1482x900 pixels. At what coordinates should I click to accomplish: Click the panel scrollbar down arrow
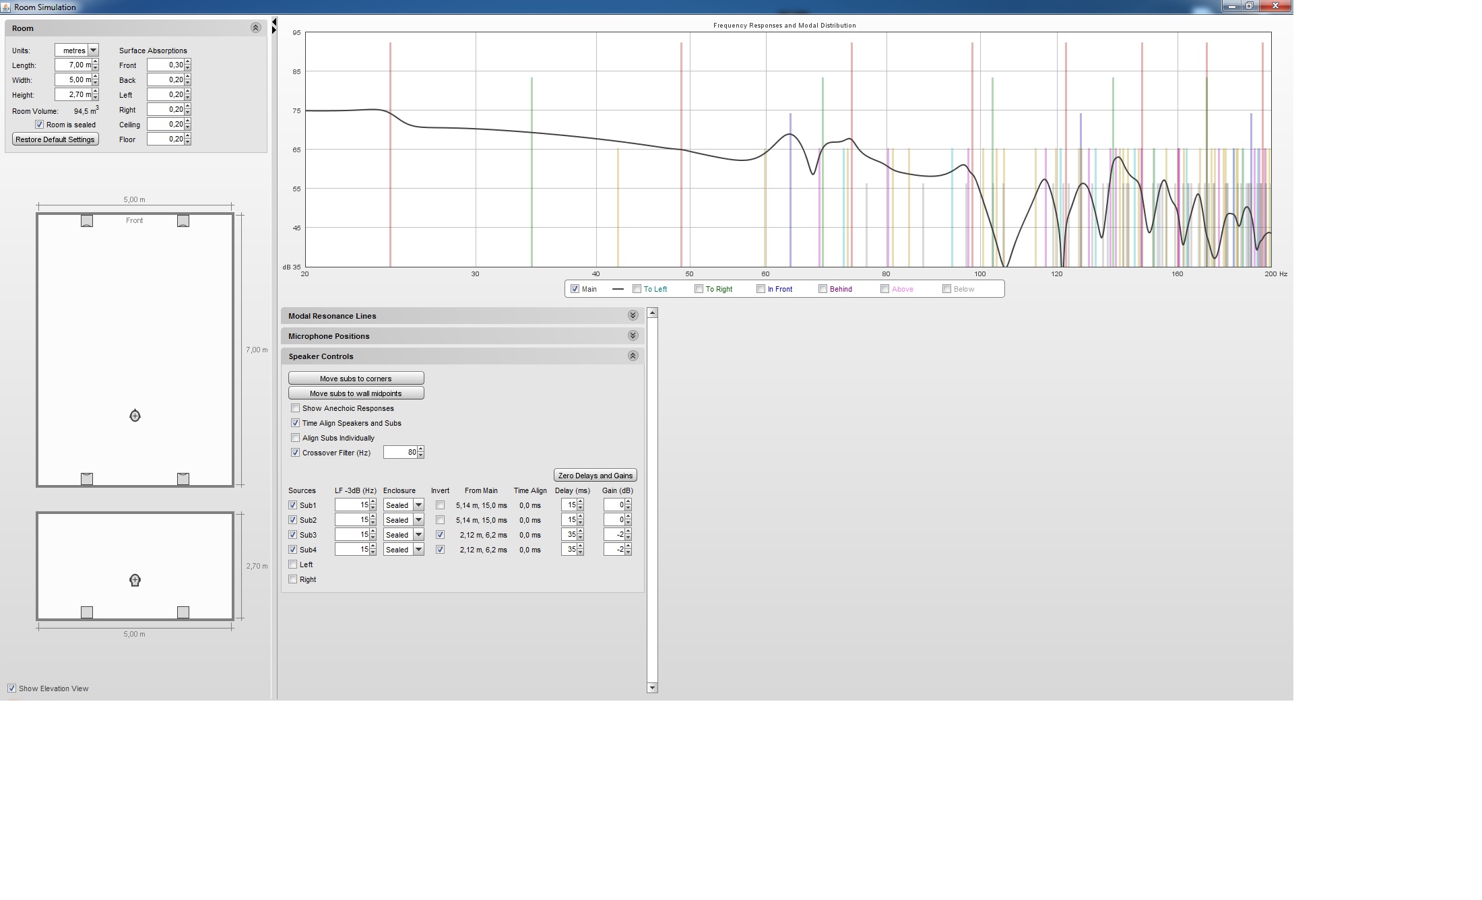pyautogui.click(x=652, y=688)
